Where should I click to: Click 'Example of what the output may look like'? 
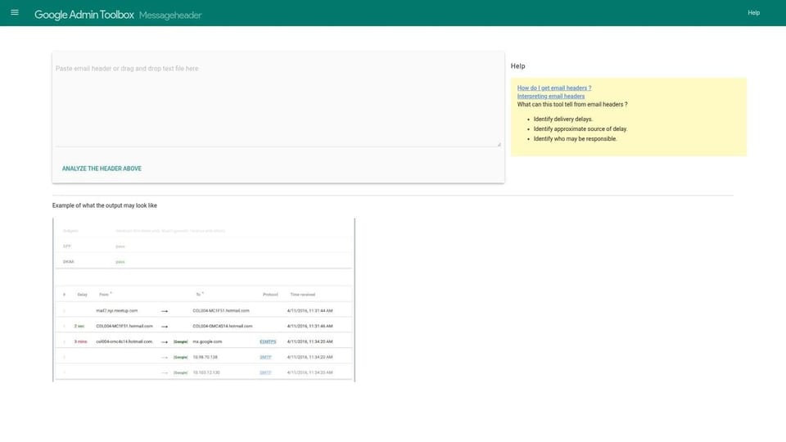tap(104, 205)
